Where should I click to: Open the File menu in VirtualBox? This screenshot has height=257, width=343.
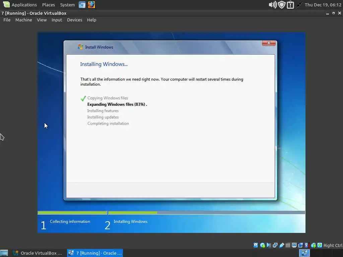(7, 20)
